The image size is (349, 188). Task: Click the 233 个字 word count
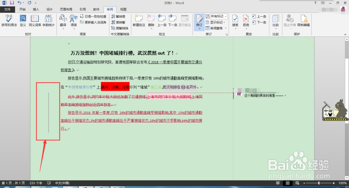pyautogui.click(x=36, y=183)
